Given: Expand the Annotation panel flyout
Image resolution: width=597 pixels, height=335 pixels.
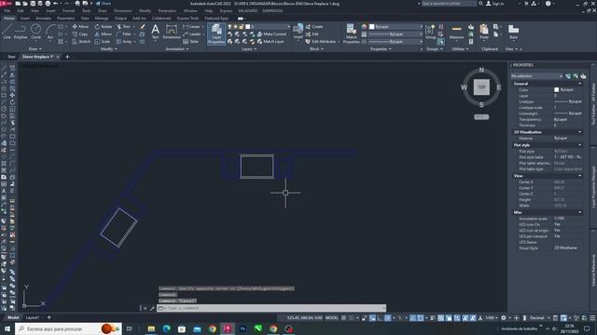Looking at the screenshot, I should [x=177, y=49].
